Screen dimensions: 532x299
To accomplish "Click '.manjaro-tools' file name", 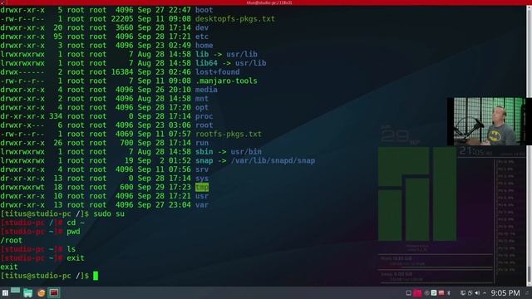I will [226, 81].
